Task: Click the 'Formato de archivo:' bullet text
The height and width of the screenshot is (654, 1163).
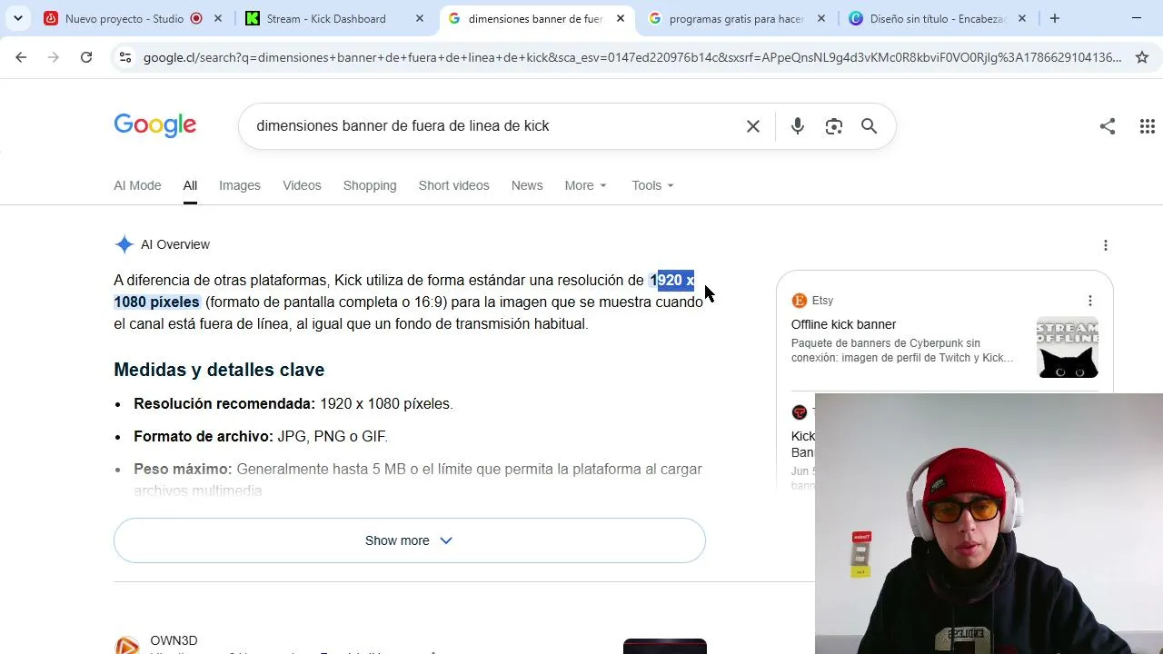Action: pyautogui.click(x=204, y=436)
